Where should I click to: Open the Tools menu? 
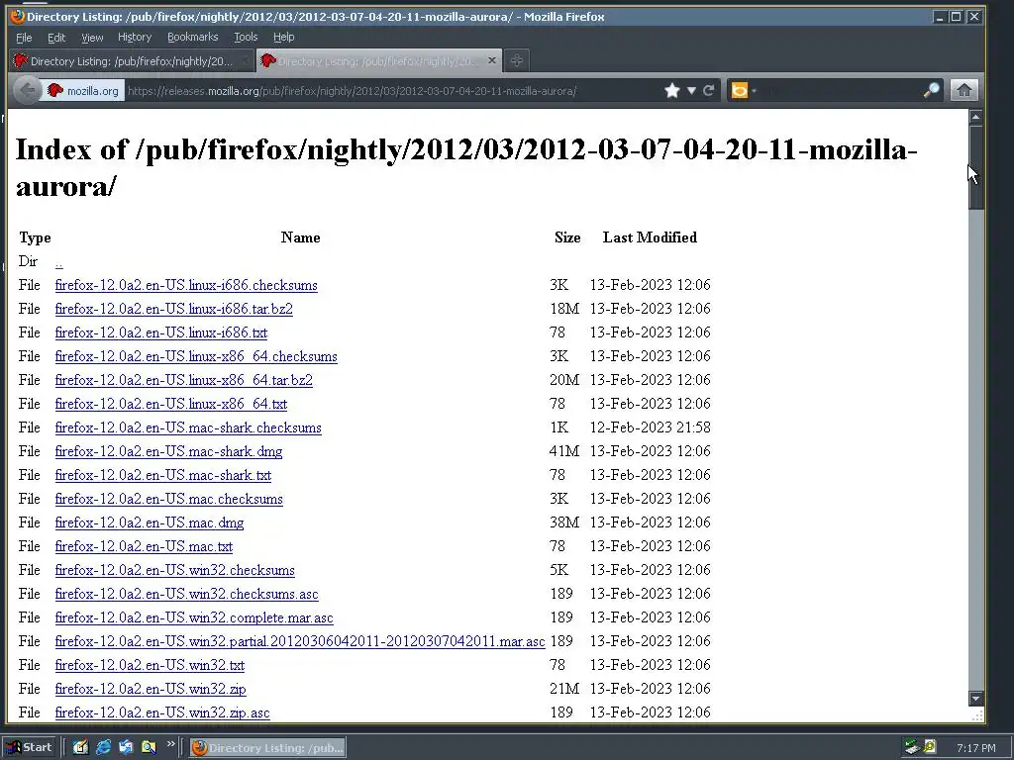tap(246, 37)
